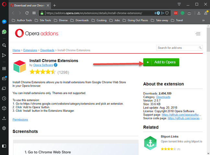This screenshot has width=210, height=155.
Task: Expand hidden bookmarks with the chevron
Action: coord(204,20)
